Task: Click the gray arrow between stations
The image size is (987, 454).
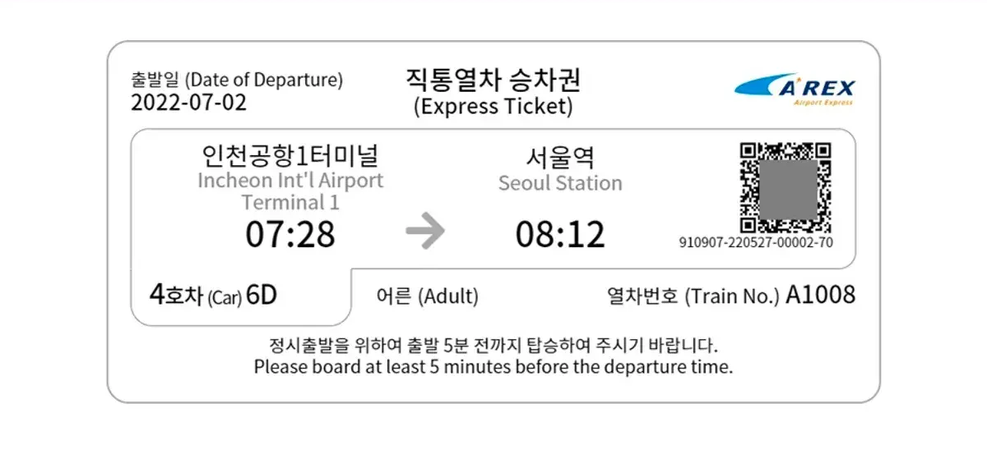Action: tap(425, 234)
